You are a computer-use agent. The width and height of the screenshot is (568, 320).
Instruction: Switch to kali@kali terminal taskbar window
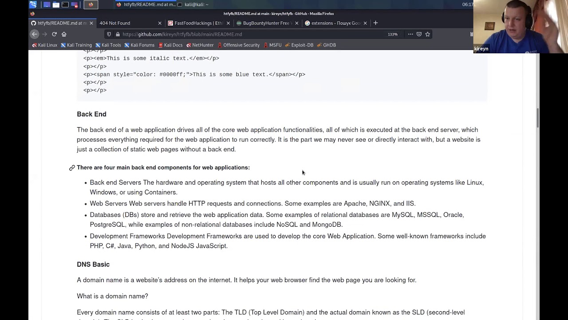193,4
